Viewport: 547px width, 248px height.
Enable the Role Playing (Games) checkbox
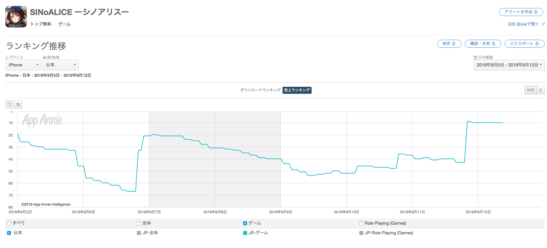click(x=361, y=223)
